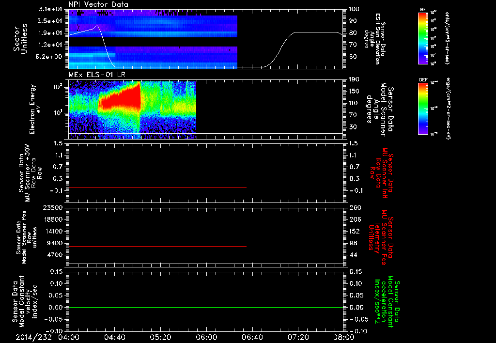Click the 04:00 time axis label
Screen dimensions: 496x343
tap(69, 337)
